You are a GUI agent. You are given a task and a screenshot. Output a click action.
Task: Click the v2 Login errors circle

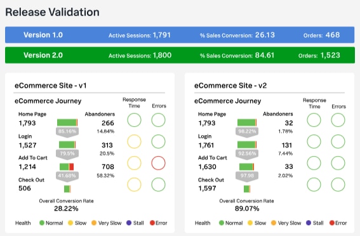tap(338, 141)
